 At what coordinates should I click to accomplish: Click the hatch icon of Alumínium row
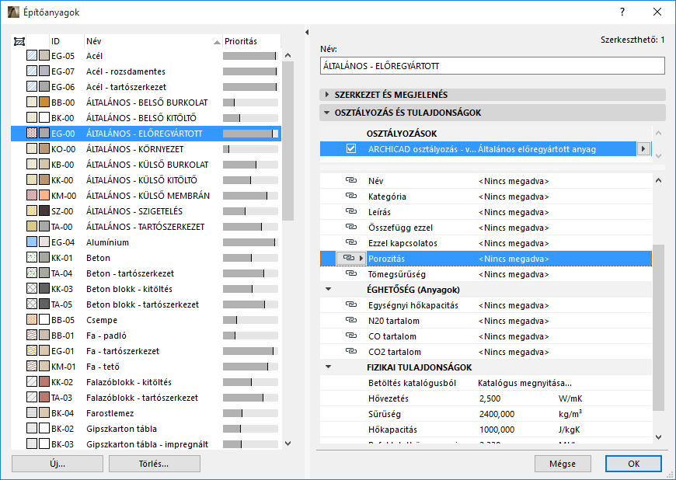32,242
